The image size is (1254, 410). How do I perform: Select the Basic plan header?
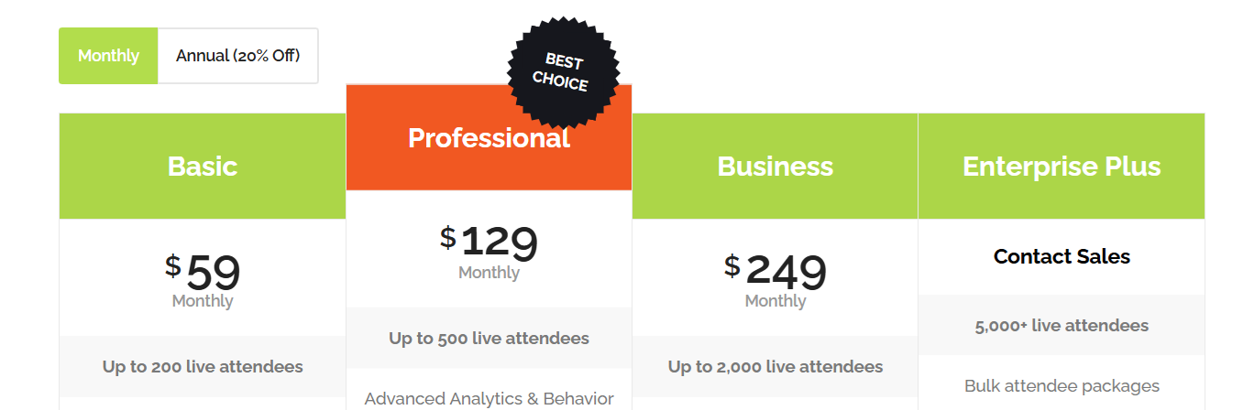tap(203, 167)
